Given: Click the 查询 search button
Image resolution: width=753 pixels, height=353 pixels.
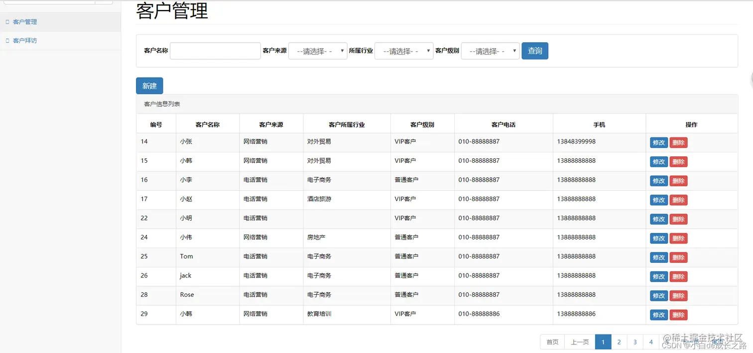Looking at the screenshot, I should (535, 51).
